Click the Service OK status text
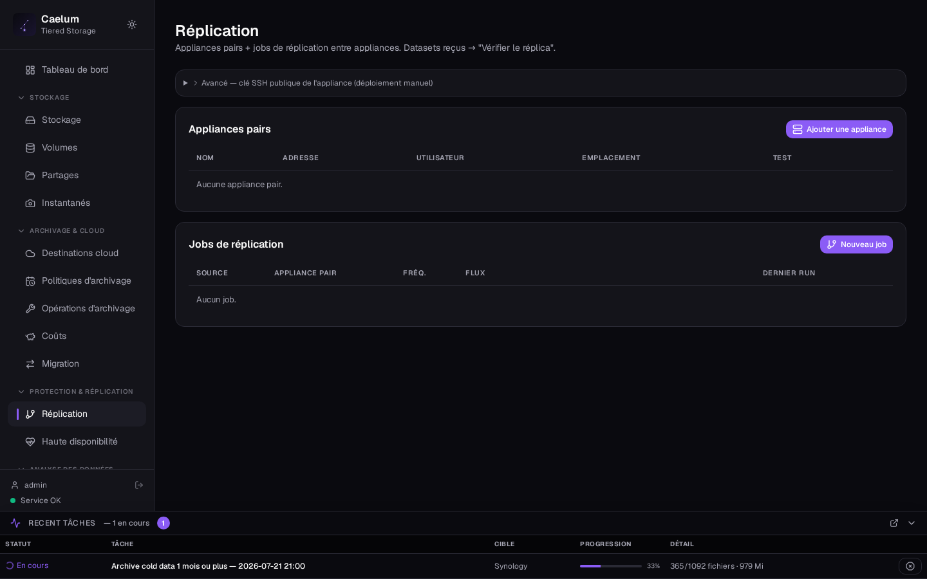927x579 pixels. pos(41,501)
